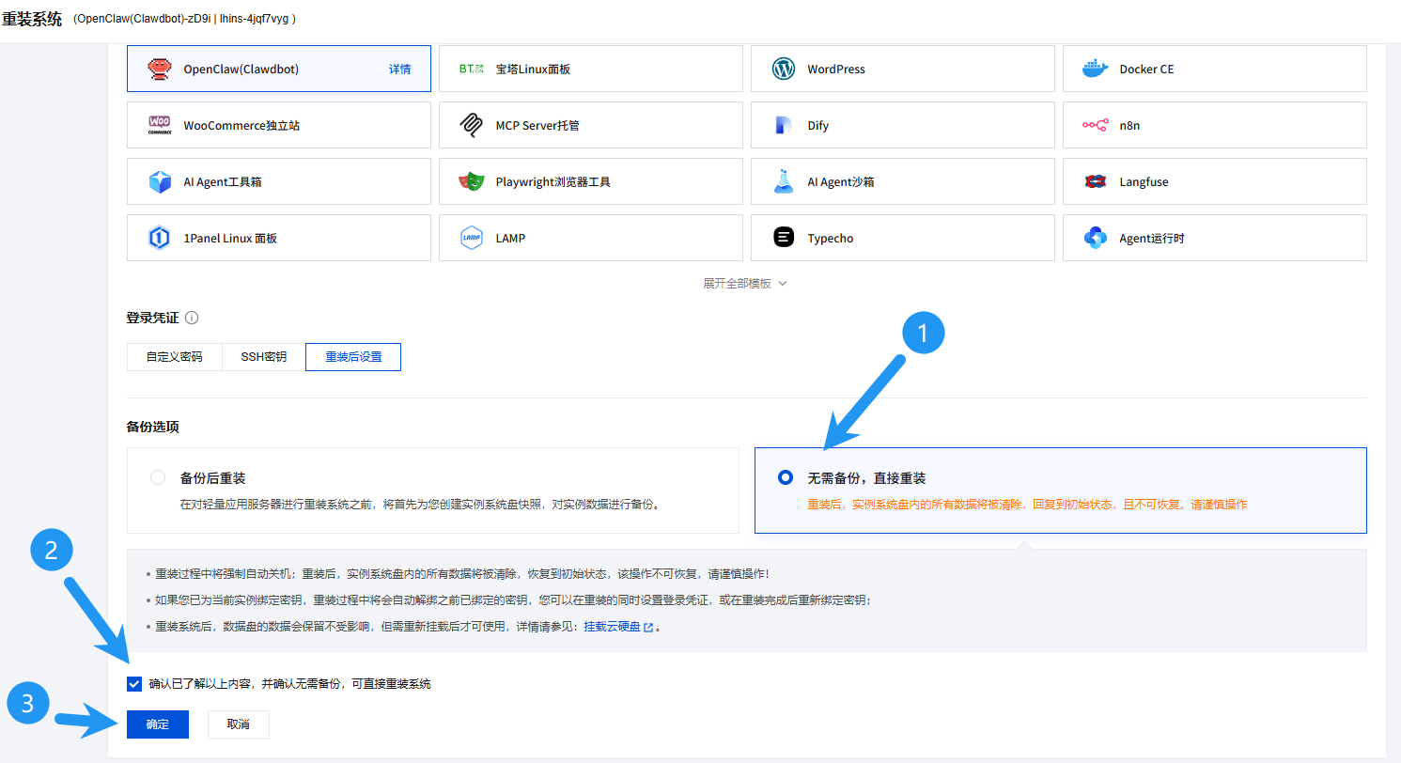Click the 取消 button
This screenshot has width=1401, height=763.
[x=239, y=724]
